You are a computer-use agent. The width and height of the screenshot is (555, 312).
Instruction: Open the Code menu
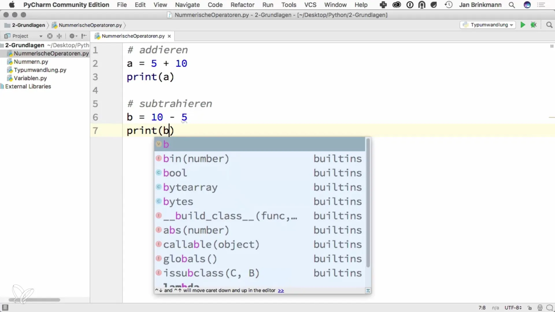pyautogui.click(x=215, y=5)
